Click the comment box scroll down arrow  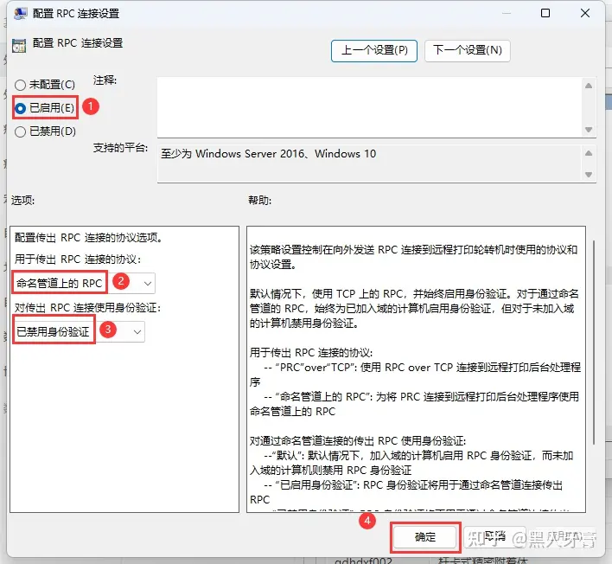pos(589,130)
